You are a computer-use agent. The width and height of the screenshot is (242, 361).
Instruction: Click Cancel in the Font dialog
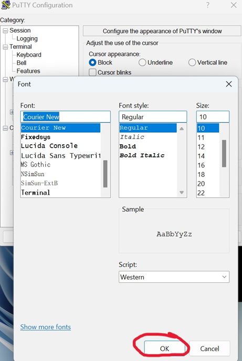209,348
